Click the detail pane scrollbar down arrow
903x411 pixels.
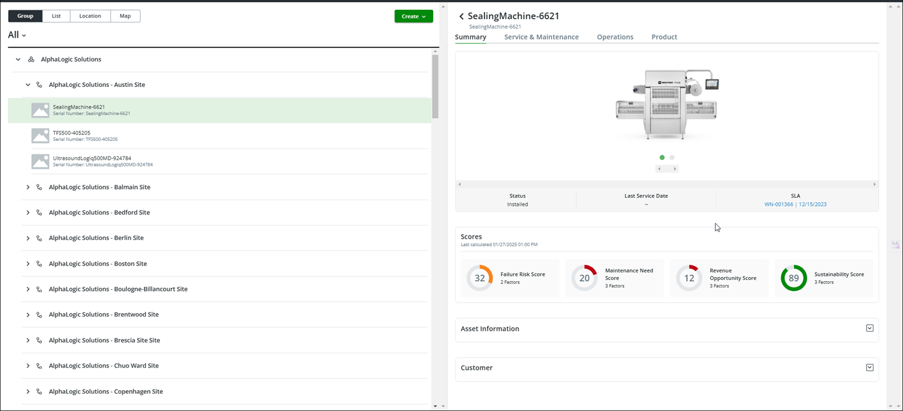(890, 406)
